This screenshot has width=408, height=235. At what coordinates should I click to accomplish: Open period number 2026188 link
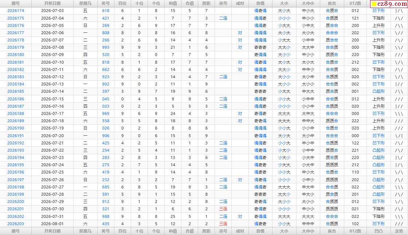(16, 113)
